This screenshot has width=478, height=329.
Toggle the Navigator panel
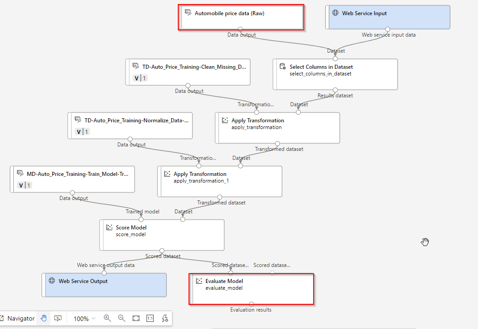pos(17,318)
